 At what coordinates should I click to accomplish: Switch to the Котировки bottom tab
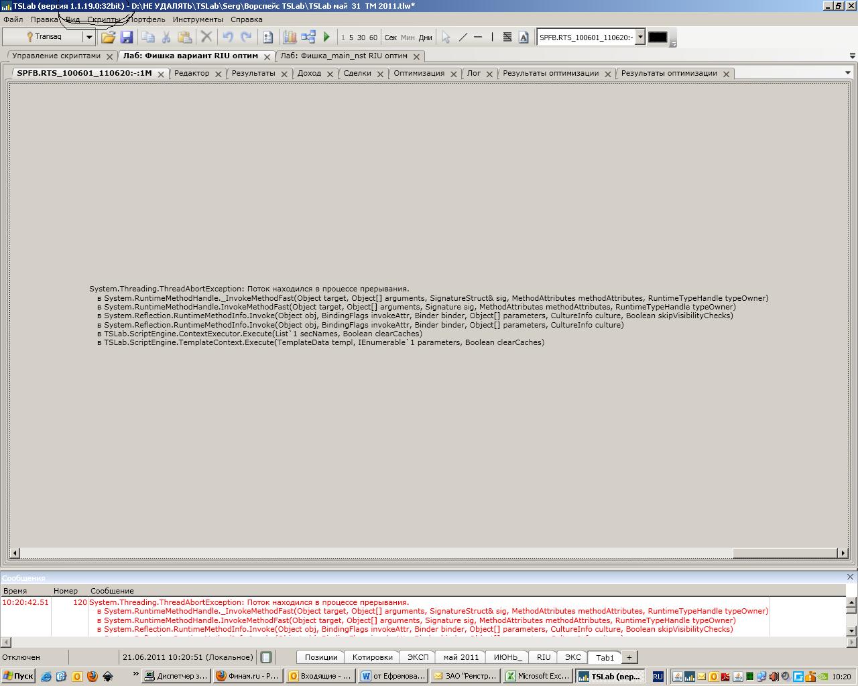(x=372, y=657)
